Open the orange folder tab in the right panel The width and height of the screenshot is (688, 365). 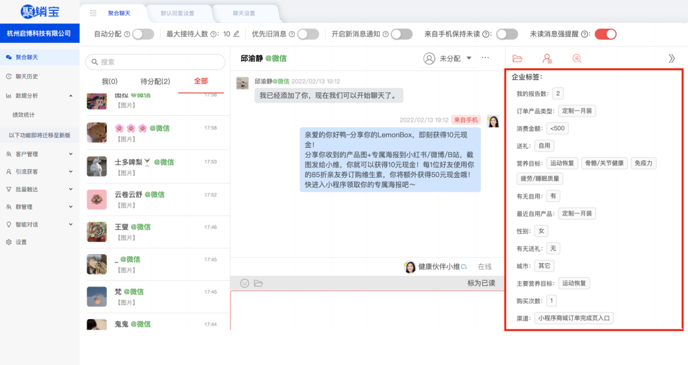(518, 59)
